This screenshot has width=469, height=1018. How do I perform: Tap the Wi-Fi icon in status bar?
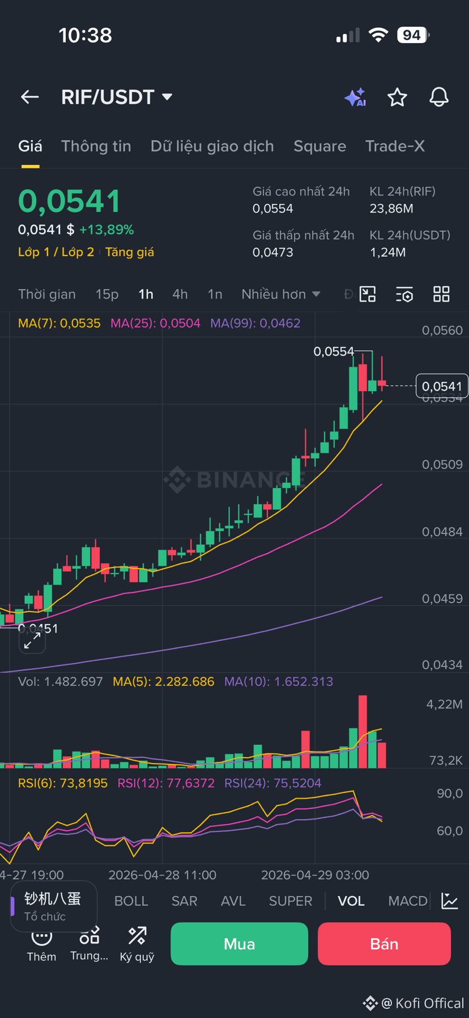tap(378, 35)
